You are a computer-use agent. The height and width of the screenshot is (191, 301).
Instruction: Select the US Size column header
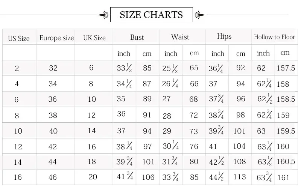19,38
